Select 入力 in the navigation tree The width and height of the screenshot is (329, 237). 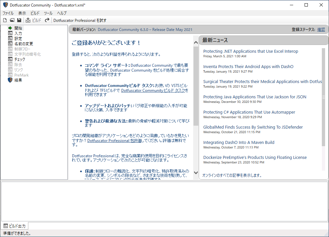[18, 33]
